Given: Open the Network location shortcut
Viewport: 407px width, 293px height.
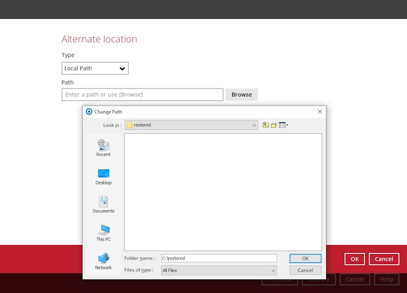Looking at the screenshot, I should coord(103,261).
